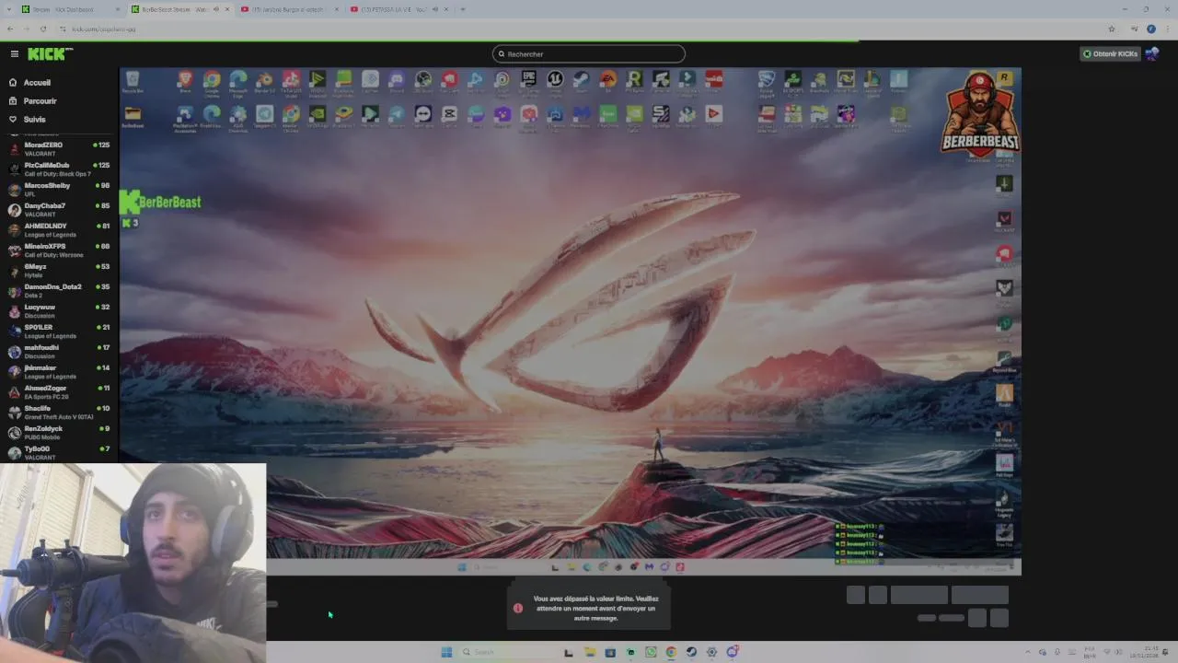
Task: Open the MarcosShelby channel
Action: [x=59, y=190]
